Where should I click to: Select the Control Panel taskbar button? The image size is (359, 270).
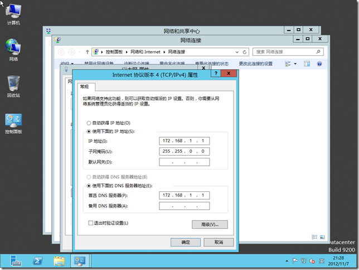pyautogui.click(x=80, y=261)
